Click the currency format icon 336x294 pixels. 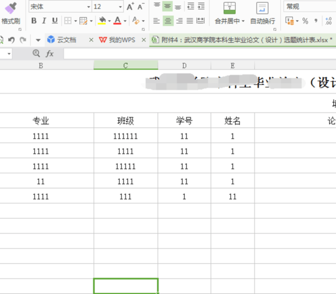(x=290, y=21)
